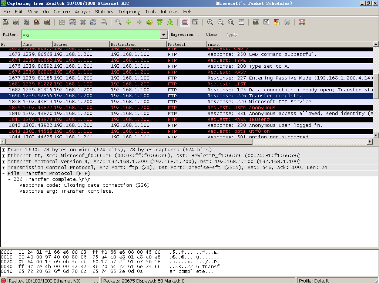Open the Internals menu
Screen dimensions: 379x284
(169, 11)
